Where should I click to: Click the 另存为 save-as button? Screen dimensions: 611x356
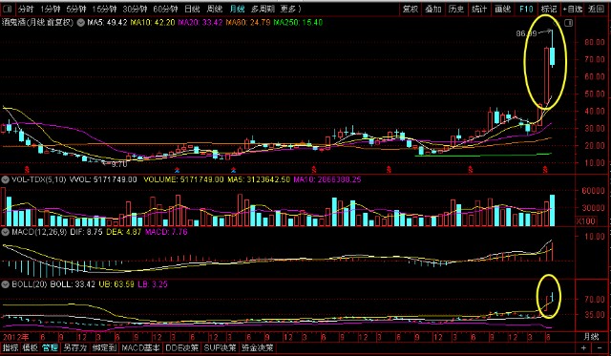coord(74,347)
